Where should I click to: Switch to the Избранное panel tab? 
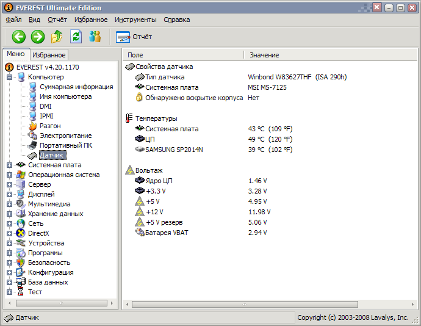coord(49,55)
